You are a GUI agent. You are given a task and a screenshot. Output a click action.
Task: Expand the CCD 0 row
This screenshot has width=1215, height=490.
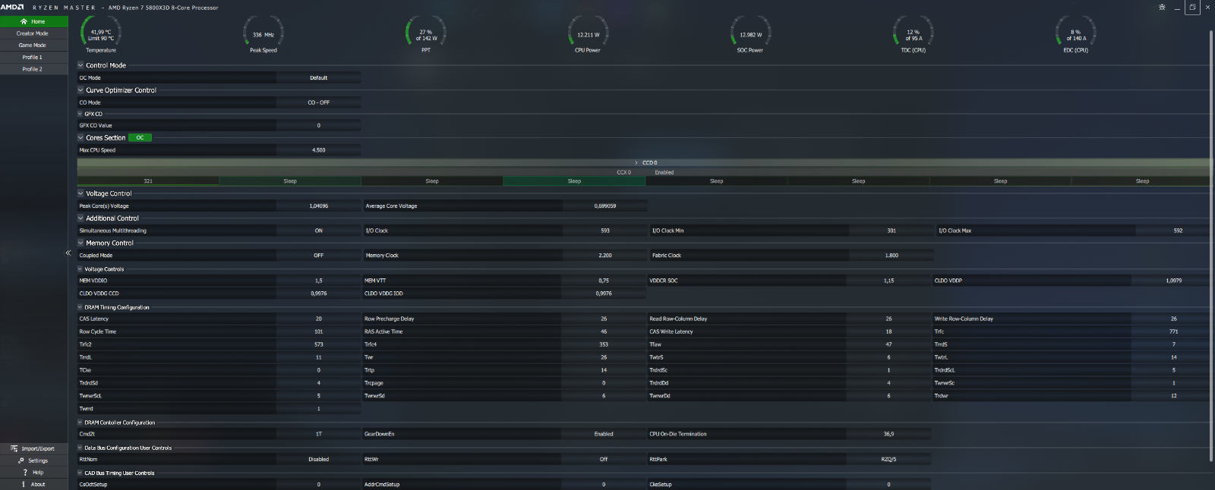636,162
